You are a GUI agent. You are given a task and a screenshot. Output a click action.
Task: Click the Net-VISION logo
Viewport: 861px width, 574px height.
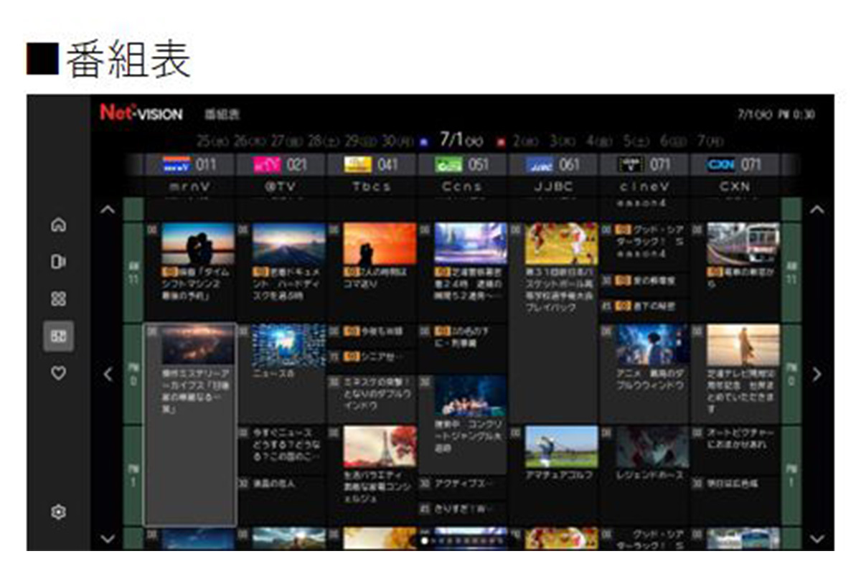pyautogui.click(x=141, y=113)
